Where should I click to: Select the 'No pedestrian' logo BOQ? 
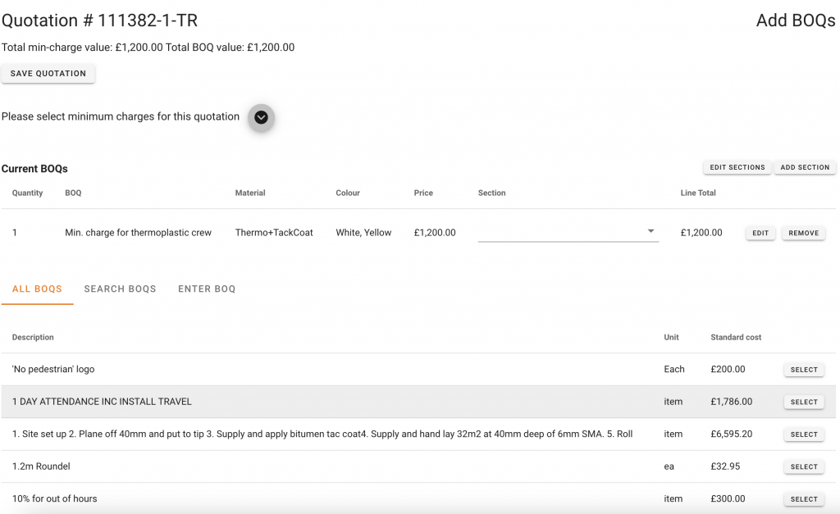click(x=803, y=370)
